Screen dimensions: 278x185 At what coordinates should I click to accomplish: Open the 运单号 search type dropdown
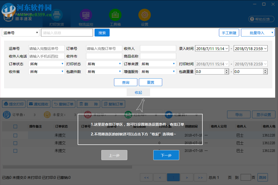20,33
